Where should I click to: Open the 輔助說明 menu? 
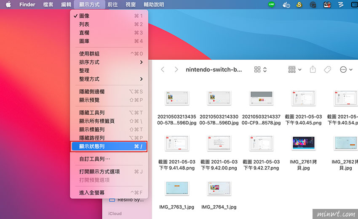[154, 5]
